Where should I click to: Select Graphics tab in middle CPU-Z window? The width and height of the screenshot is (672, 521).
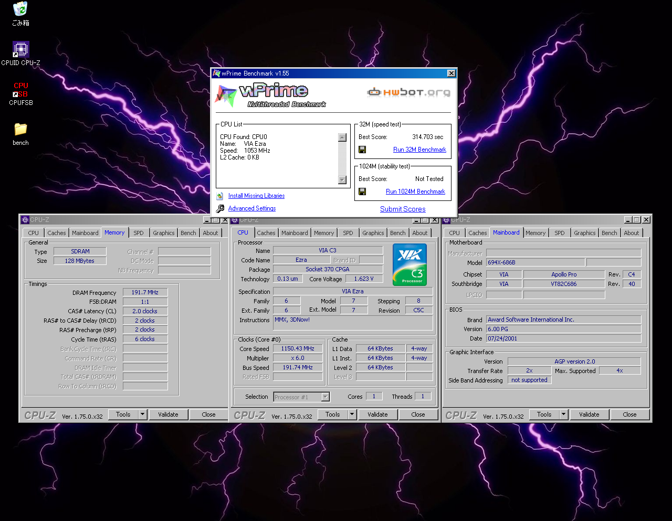(x=373, y=233)
